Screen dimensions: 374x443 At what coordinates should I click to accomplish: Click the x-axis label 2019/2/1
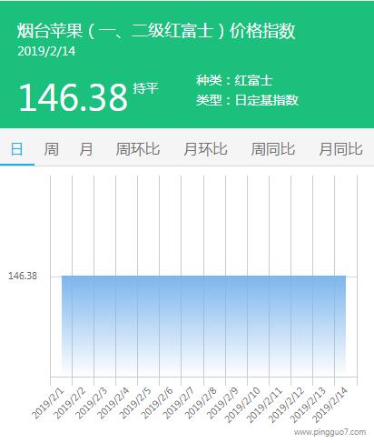click(x=48, y=404)
